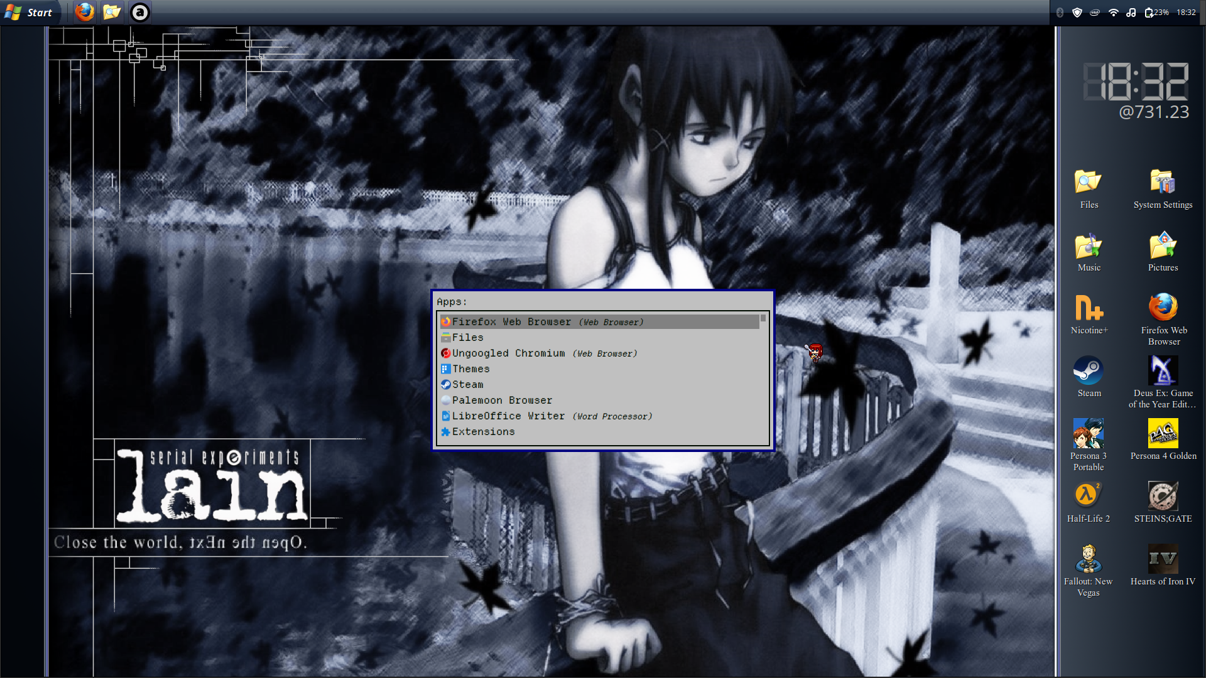Image resolution: width=1206 pixels, height=678 pixels.
Task: Launch the Half-Life 2 desktop shortcut
Action: click(x=1088, y=503)
